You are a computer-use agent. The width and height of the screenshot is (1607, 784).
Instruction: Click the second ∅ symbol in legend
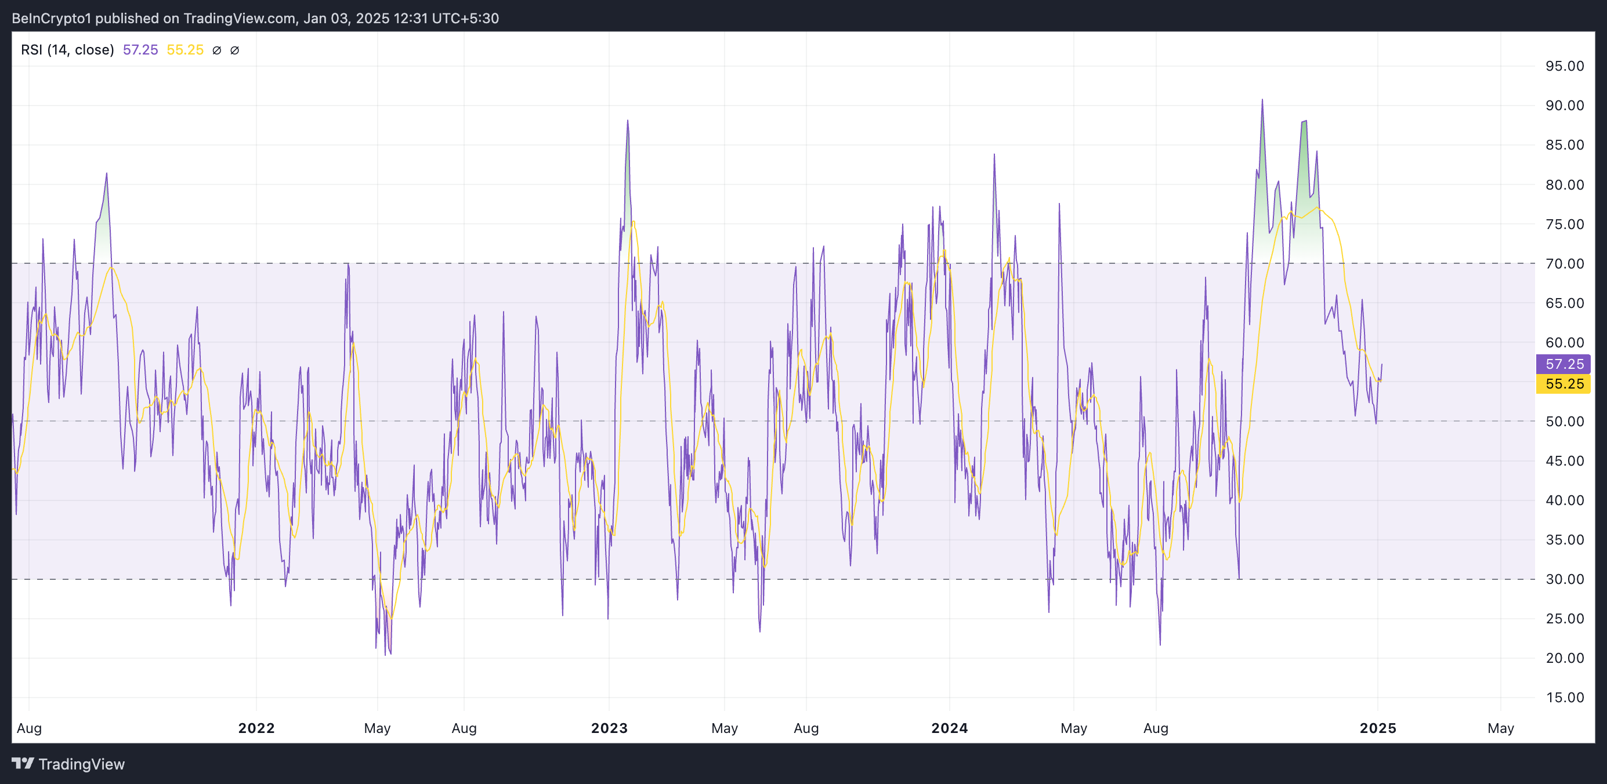coord(234,50)
